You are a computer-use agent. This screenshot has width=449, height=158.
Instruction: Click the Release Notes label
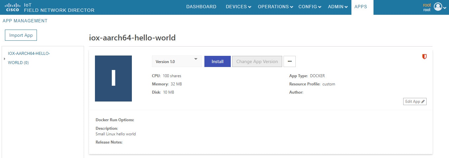[109, 142]
